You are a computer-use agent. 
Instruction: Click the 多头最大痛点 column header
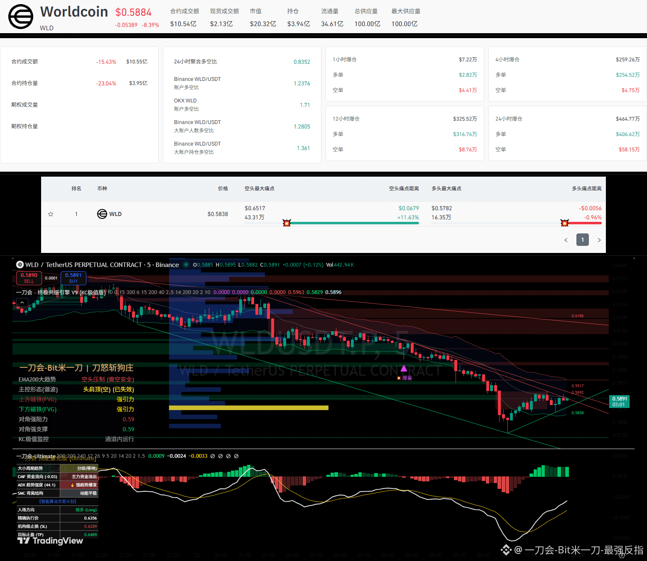(x=446, y=189)
